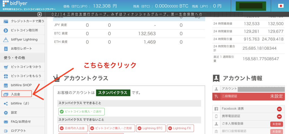Click ビットコインご購入・ご売却 restricted button
Image resolution: width=289 pixels, height=134 pixels.
pos(112,128)
